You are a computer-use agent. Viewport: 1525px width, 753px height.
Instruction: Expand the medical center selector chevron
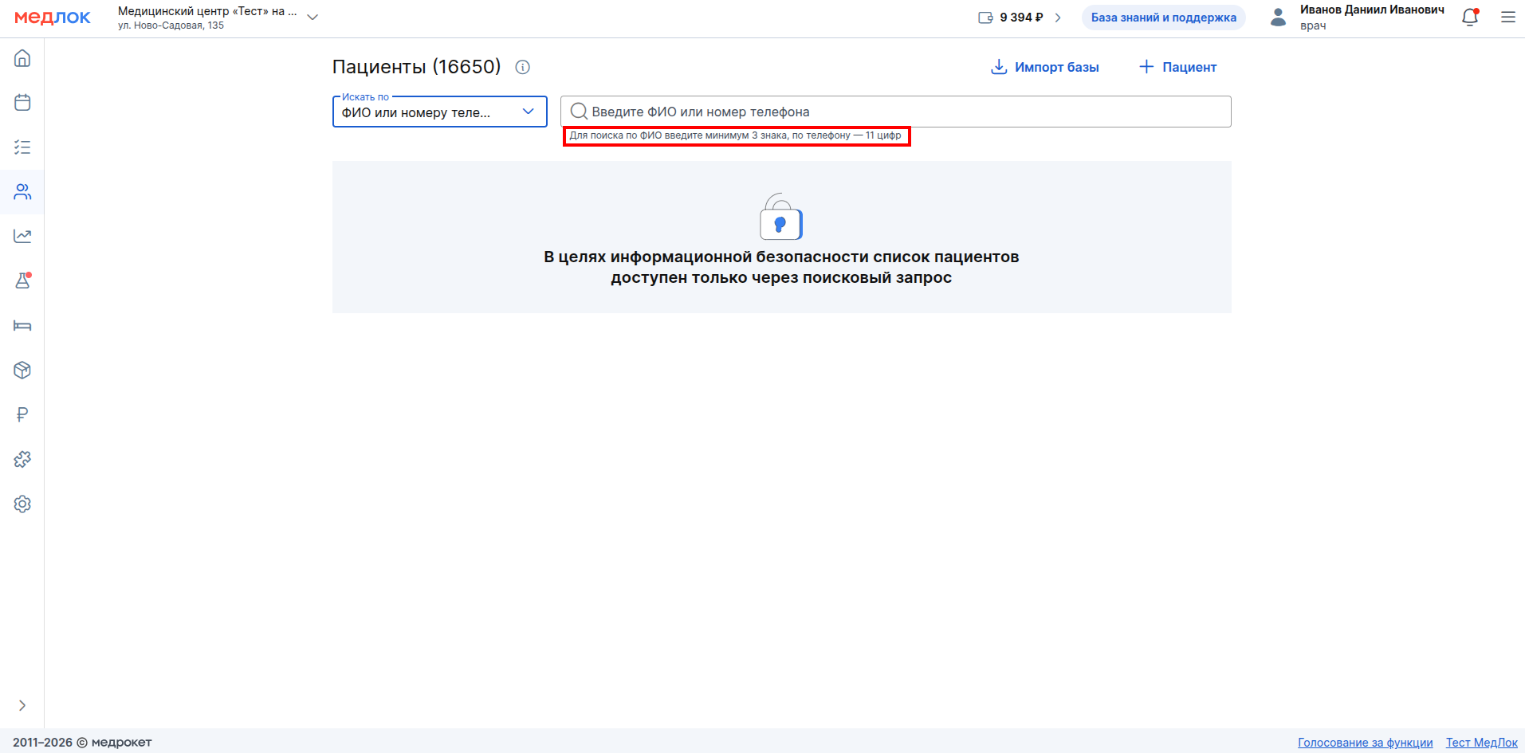click(x=312, y=18)
